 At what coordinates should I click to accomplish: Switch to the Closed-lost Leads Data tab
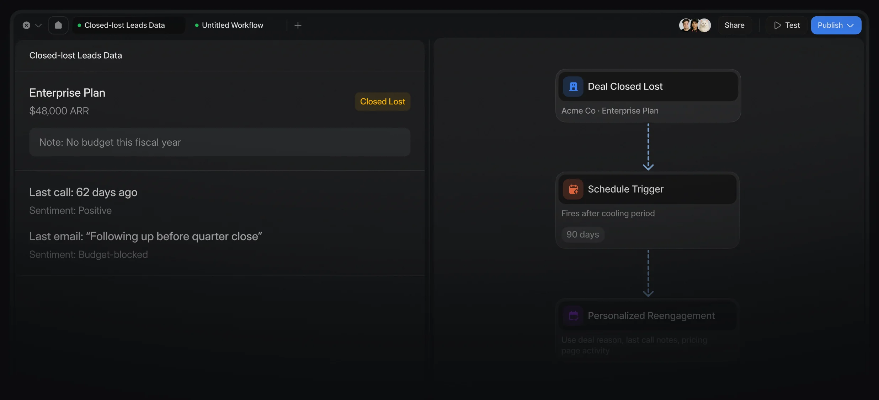point(129,25)
